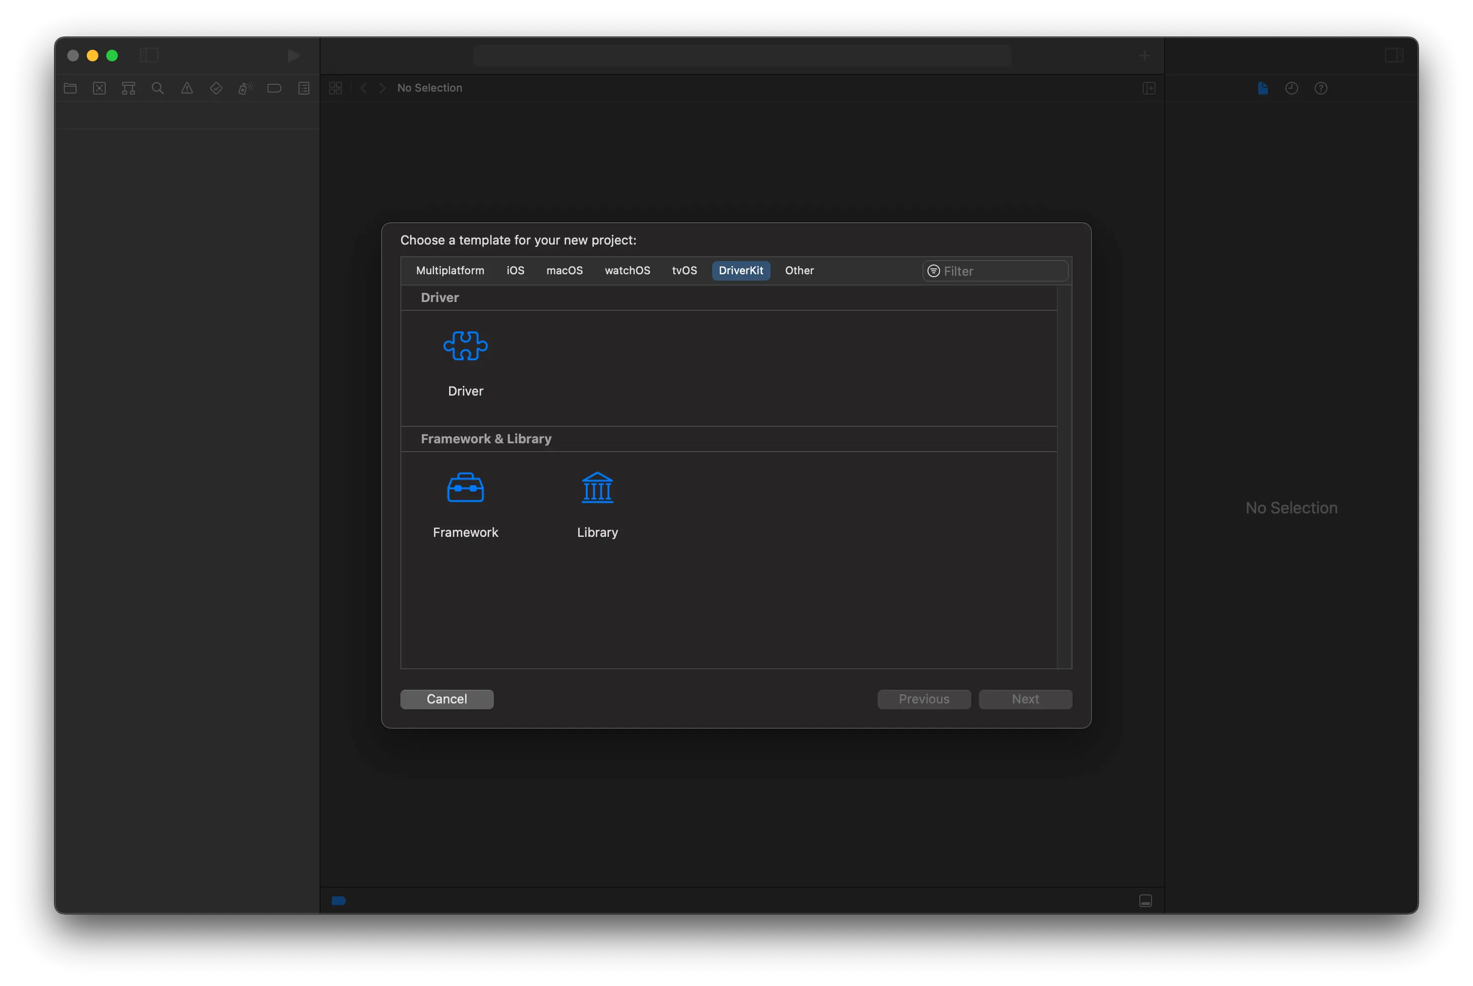Open the Test navigator diamond icon
The width and height of the screenshot is (1473, 986).
point(216,88)
